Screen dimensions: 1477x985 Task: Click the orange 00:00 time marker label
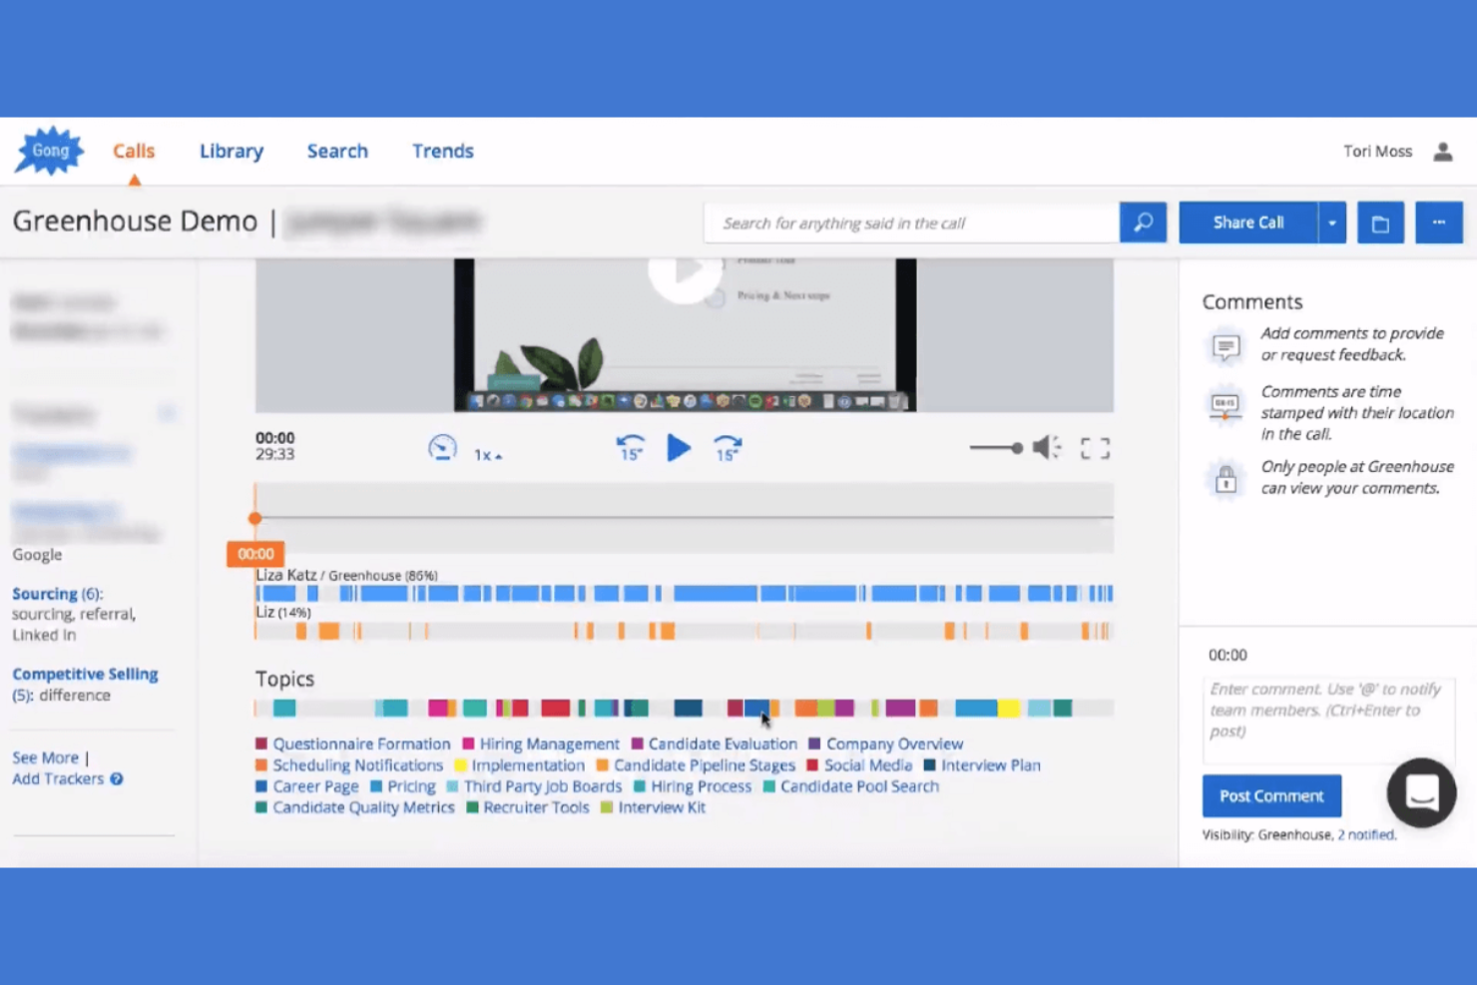coord(255,554)
